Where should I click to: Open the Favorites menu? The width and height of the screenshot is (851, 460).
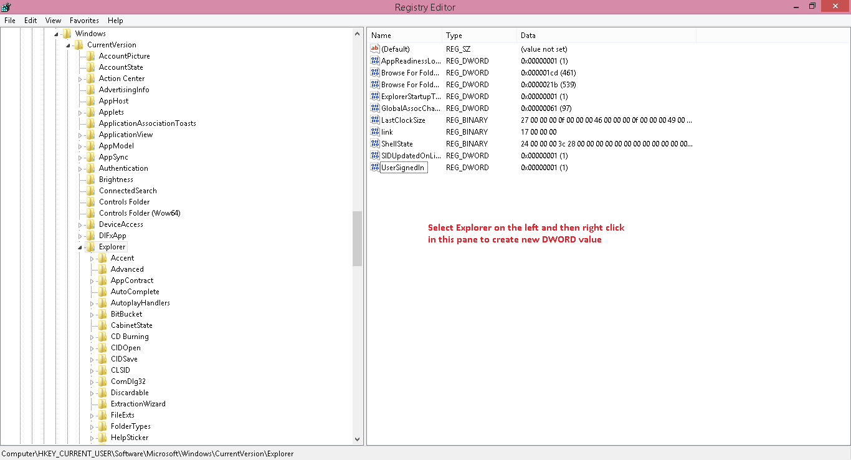pyautogui.click(x=84, y=21)
